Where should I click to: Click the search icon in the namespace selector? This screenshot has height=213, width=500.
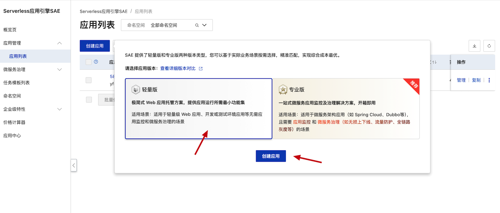pos(197,25)
